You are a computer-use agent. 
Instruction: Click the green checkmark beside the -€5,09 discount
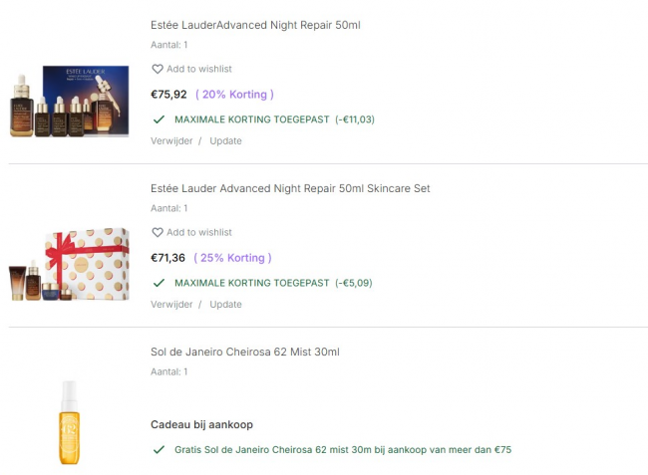coord(159,283)
